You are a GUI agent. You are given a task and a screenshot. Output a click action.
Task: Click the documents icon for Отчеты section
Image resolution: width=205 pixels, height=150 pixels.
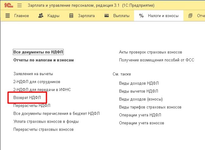190,16
